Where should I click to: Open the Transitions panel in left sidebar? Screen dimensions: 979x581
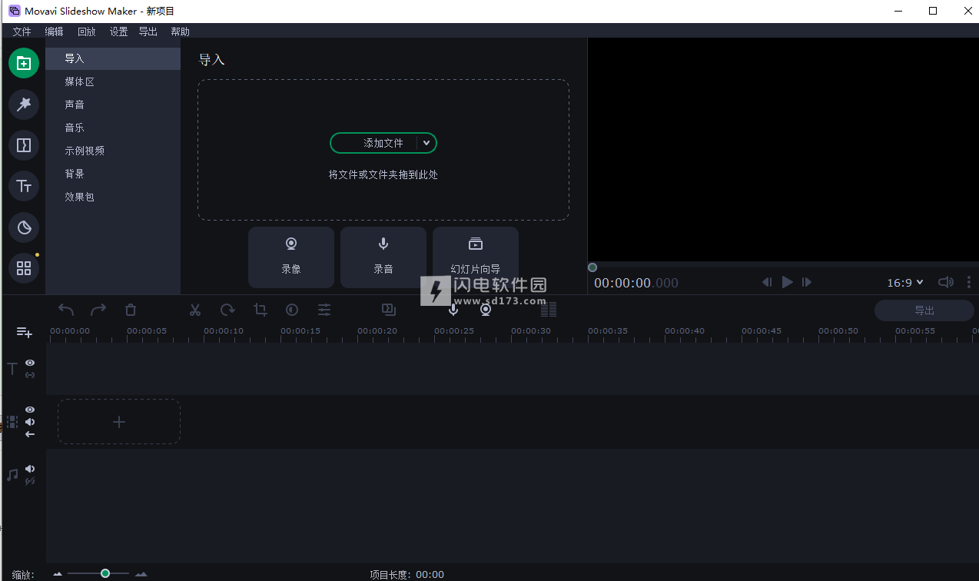tap(24, 145)
